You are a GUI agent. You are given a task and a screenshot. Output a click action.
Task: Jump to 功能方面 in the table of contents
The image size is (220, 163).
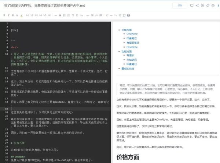coord(126,52)
